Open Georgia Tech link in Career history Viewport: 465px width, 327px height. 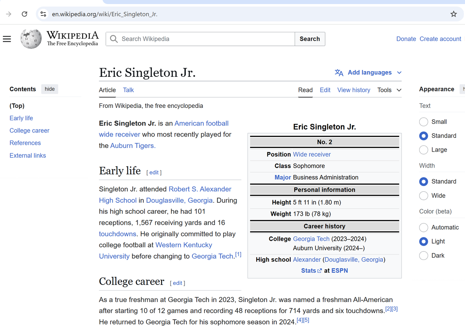click(x=311, y=239)
